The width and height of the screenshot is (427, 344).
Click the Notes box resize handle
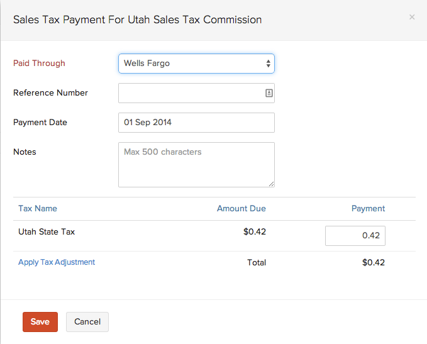(272, 184)
